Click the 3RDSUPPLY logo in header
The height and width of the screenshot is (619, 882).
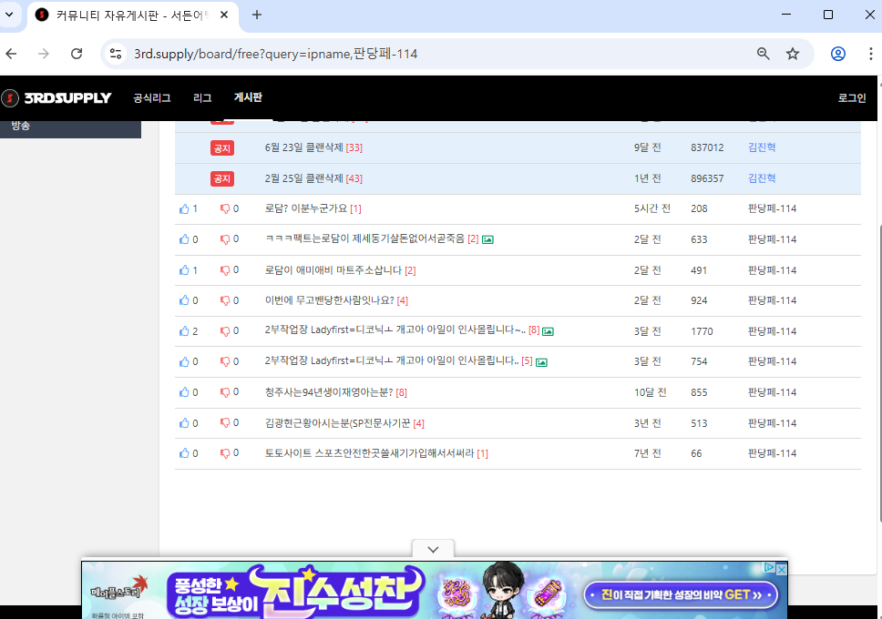point(56,98)
